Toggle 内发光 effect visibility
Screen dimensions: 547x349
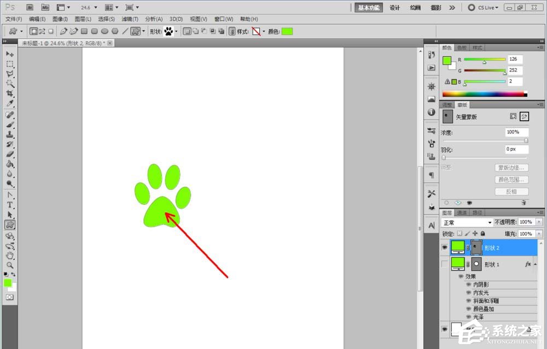469,293
